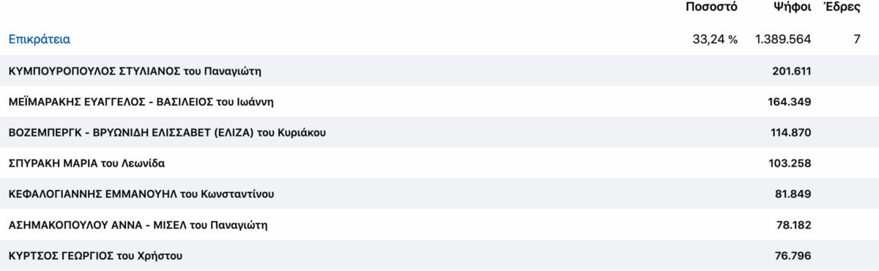
Task: Click the 164.349 votes figure
Action: coord(791,102)
